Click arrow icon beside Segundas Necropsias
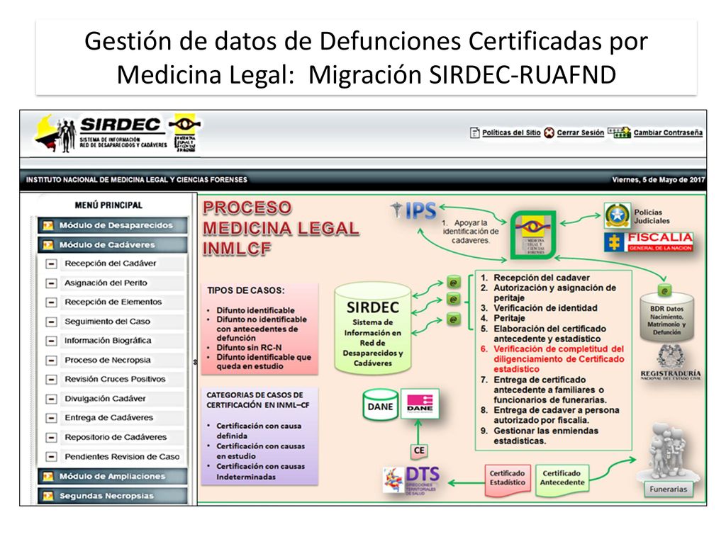 point(48,496)
